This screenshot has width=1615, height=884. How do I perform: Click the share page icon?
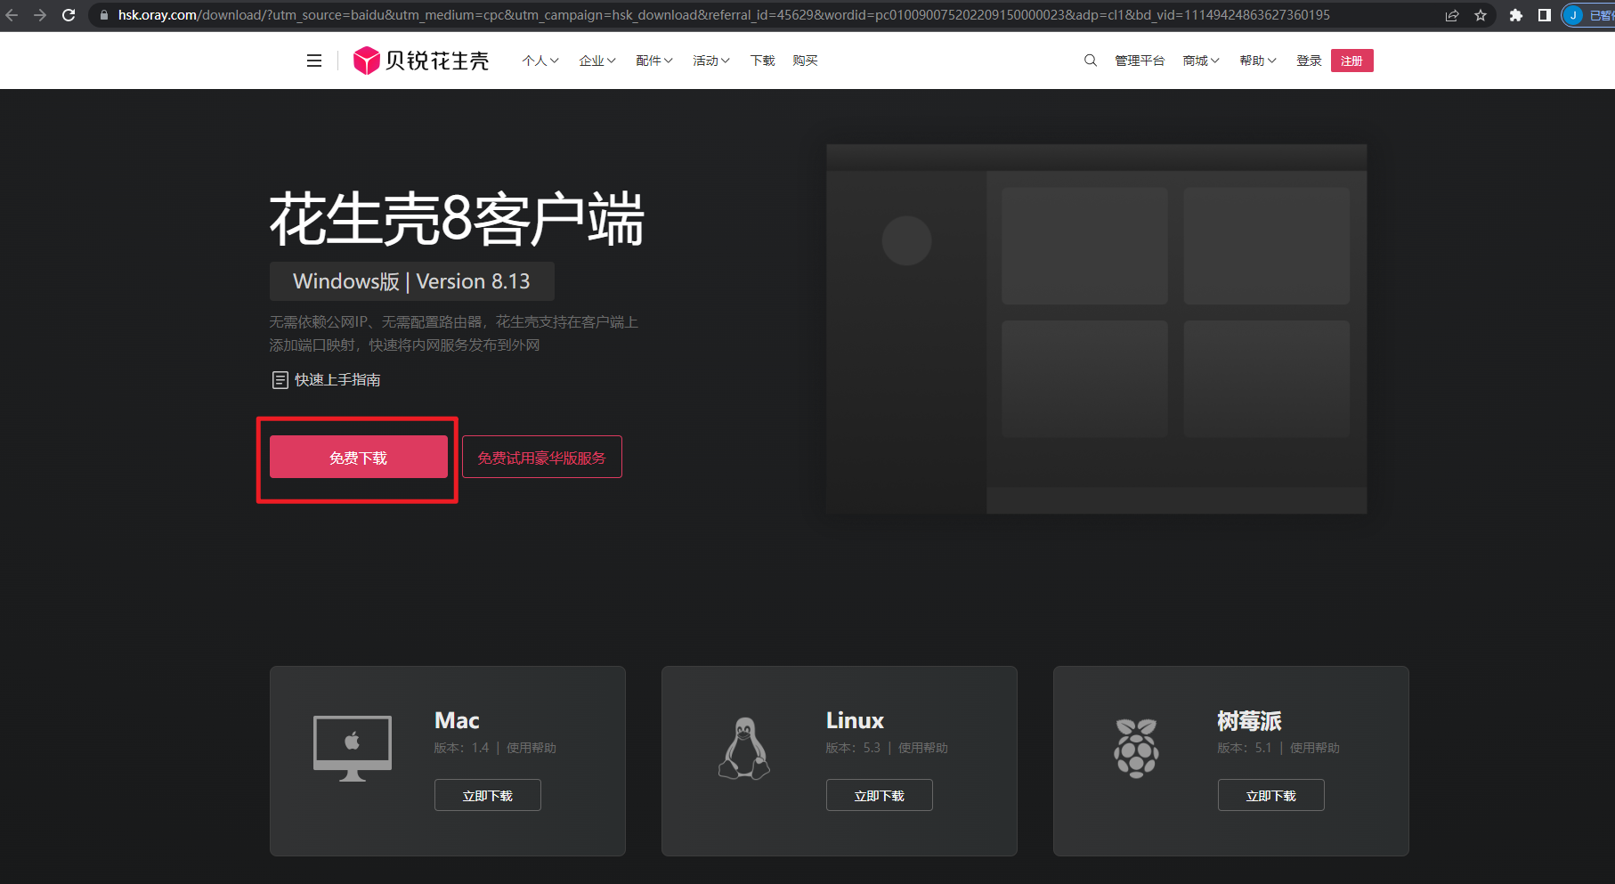coord(1452,15)
